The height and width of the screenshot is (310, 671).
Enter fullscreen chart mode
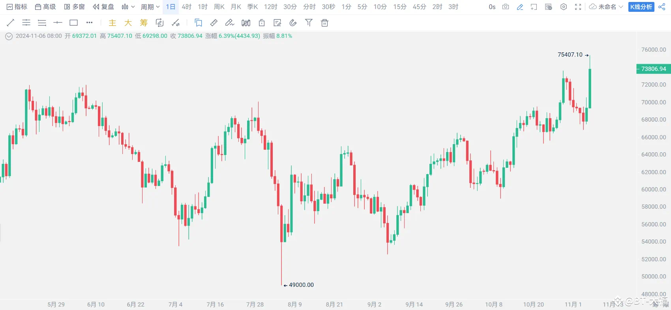click(x=578, y=7)
